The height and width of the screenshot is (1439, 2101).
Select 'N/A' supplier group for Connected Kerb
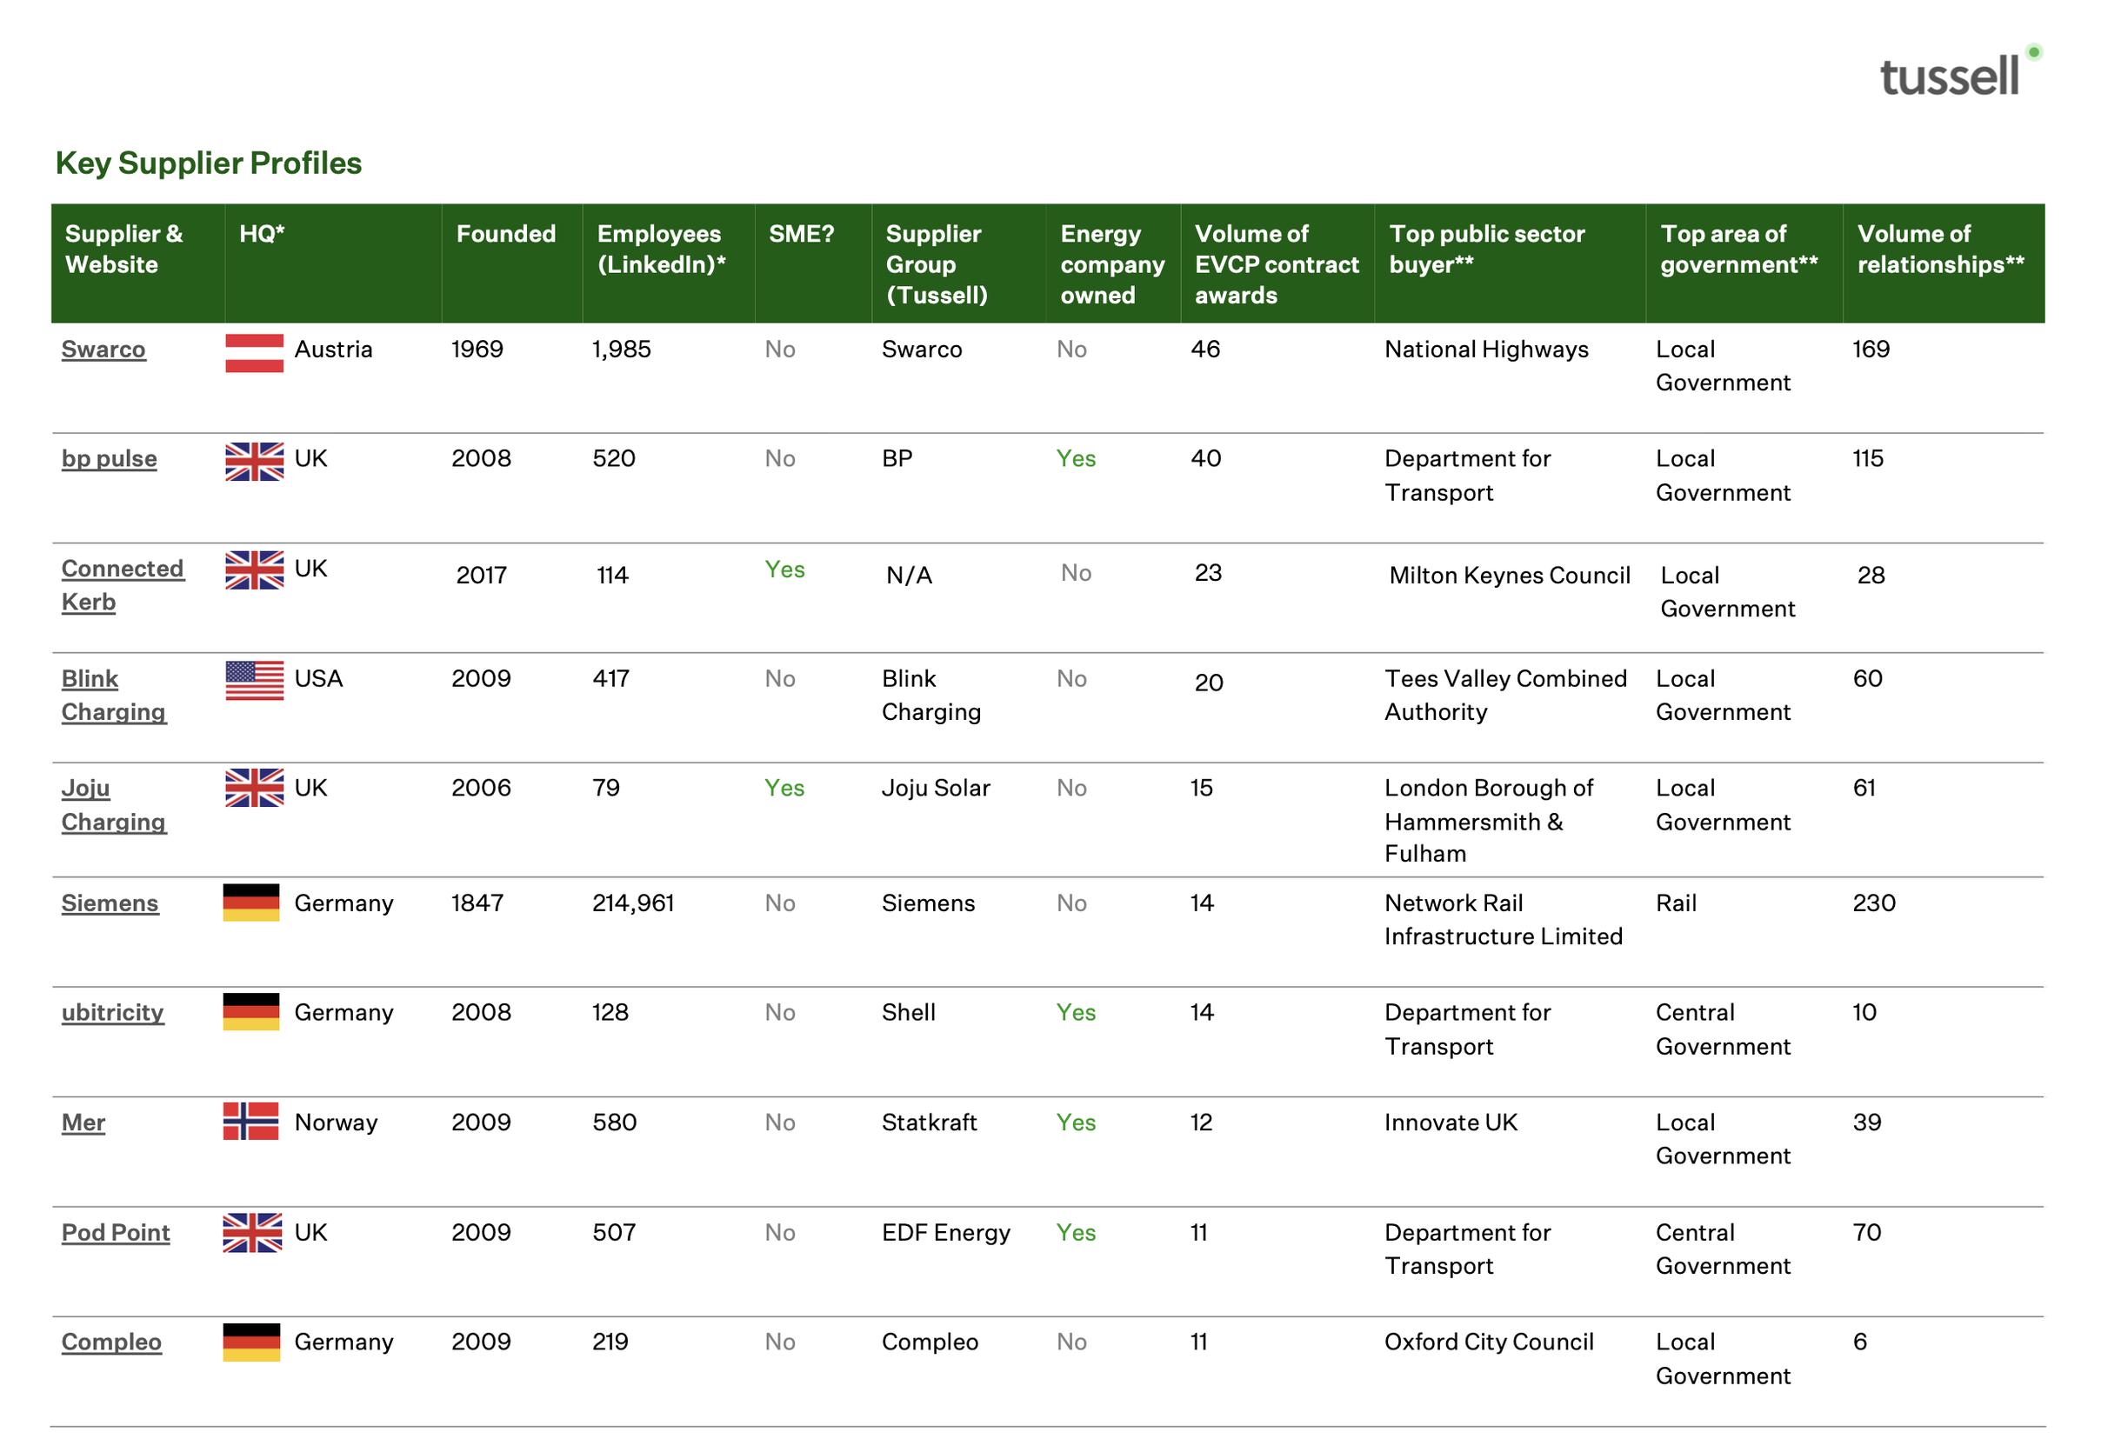909,576
